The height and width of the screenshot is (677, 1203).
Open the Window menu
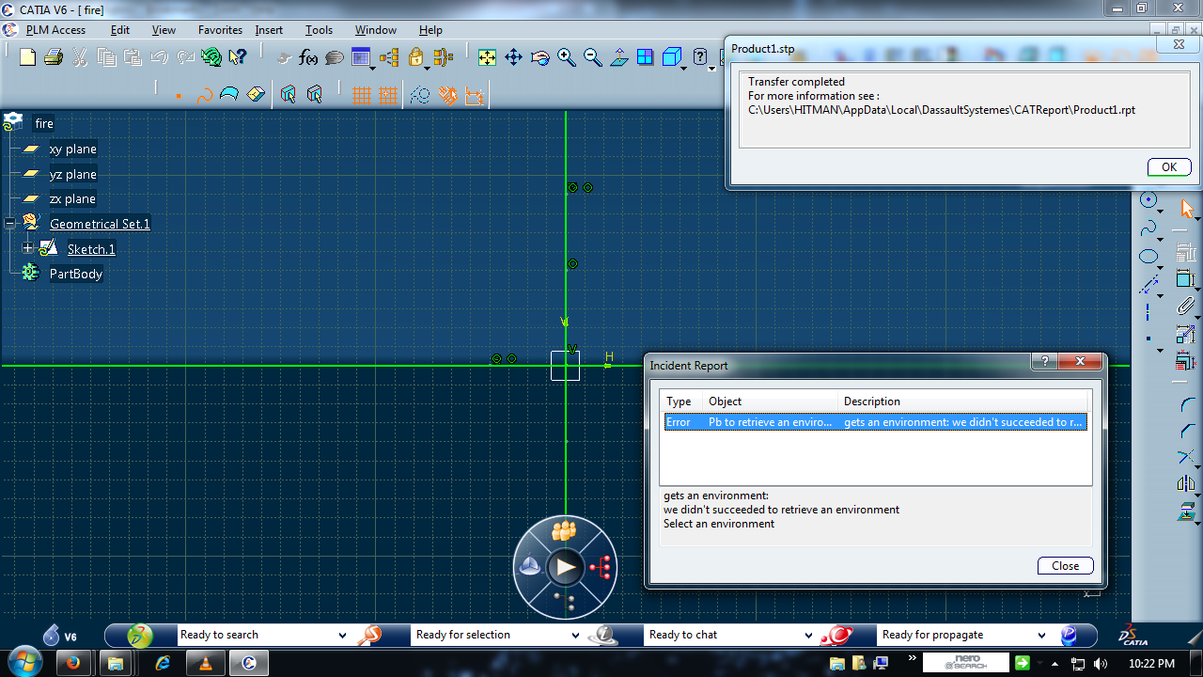tap(376, 30)
